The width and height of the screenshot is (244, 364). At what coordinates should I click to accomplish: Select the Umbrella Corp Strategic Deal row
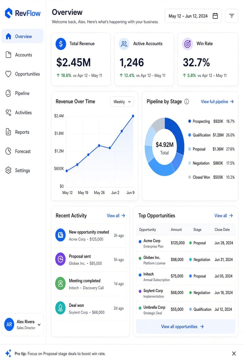pos(185,310)
